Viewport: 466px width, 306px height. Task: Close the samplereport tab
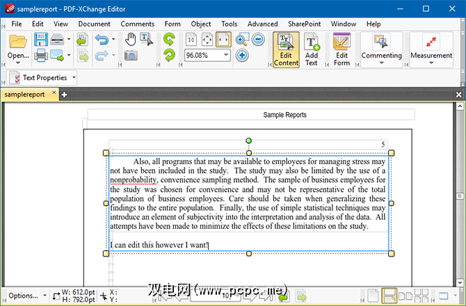point(54,94)
